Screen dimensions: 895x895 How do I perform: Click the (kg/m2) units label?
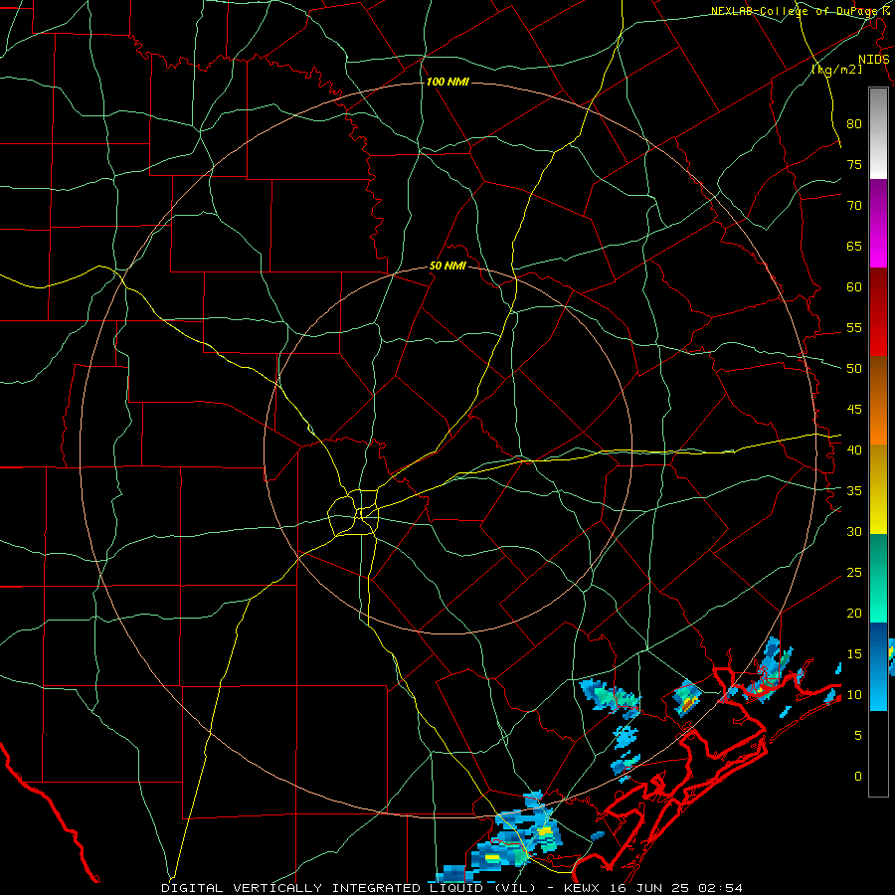click(x=836, y=70)
